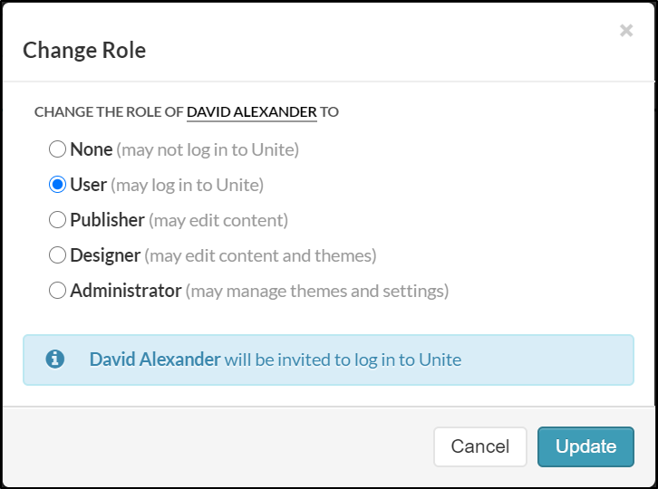Click "will be invited to log in" notice text

[x=343, y=360]
